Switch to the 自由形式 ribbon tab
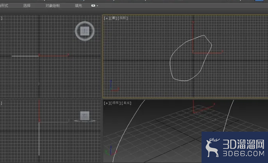 coord(4,6)
